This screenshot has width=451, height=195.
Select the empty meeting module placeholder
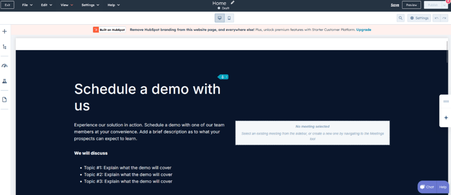click(312, 132)
